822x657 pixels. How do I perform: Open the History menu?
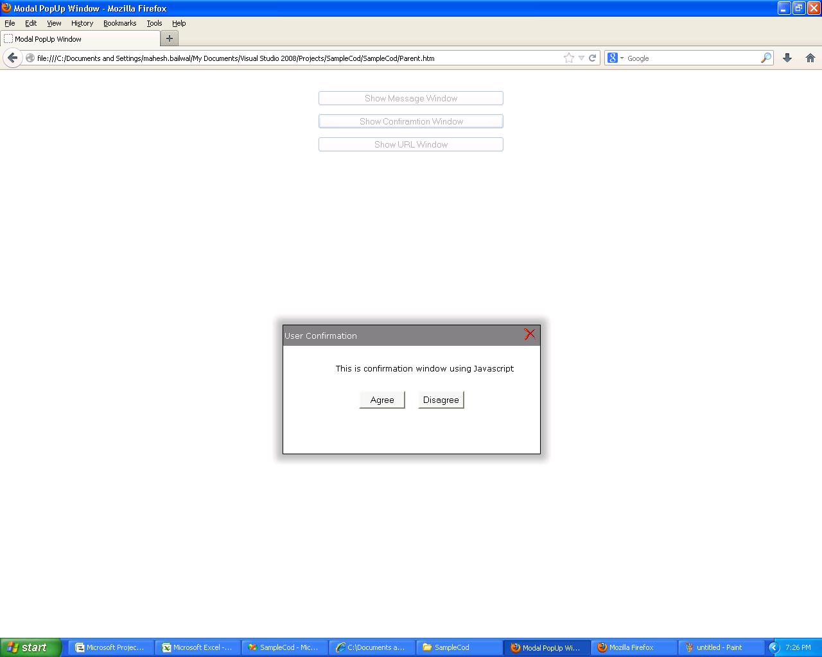pyautogui.click(x=82, y=23)
